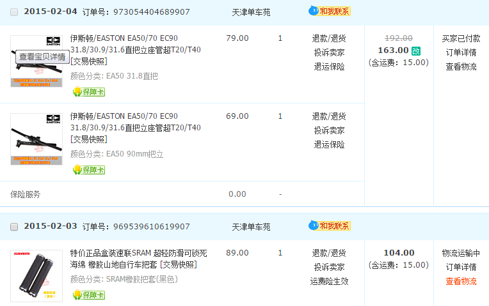The image size is (489, 306).
Task: Open 订单详情 for the 163.00 order
Action: 461,52
